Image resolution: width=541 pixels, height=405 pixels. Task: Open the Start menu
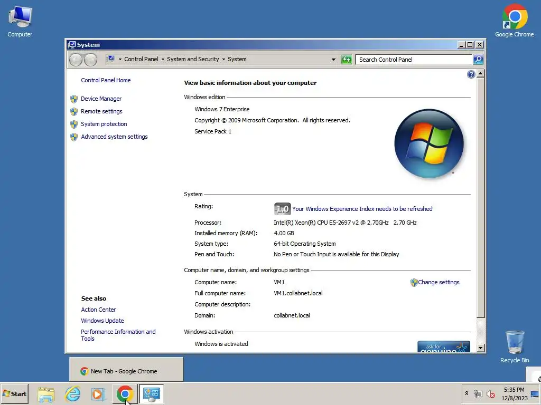(x=14, y=393)
